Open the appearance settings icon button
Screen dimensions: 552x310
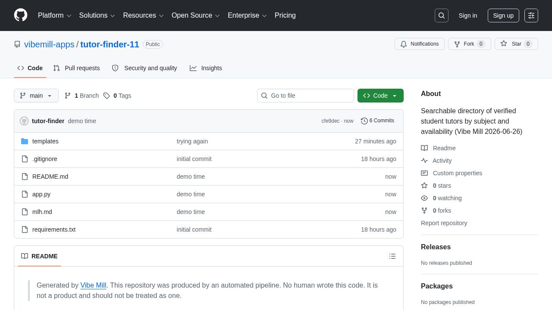click(x=531, y=15)
